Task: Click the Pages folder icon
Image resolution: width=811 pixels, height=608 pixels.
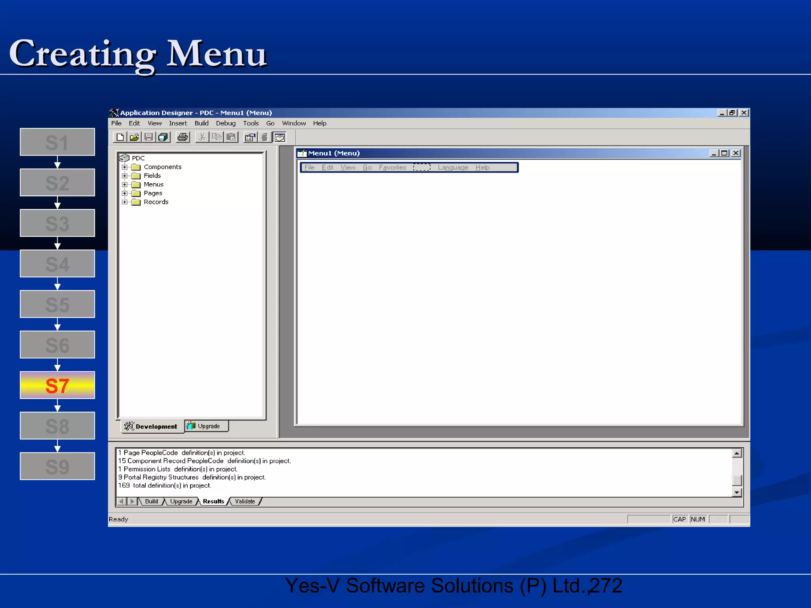Action: pyautogui.click(x=136, y=193)
